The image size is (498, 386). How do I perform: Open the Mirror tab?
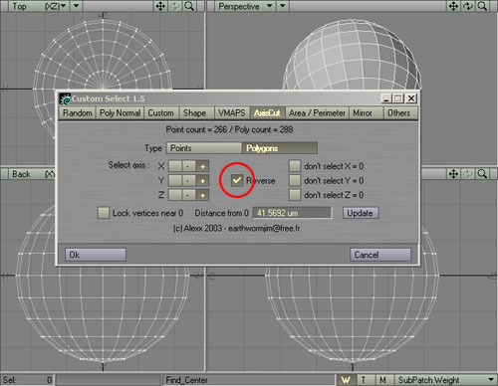click(367, 113)
